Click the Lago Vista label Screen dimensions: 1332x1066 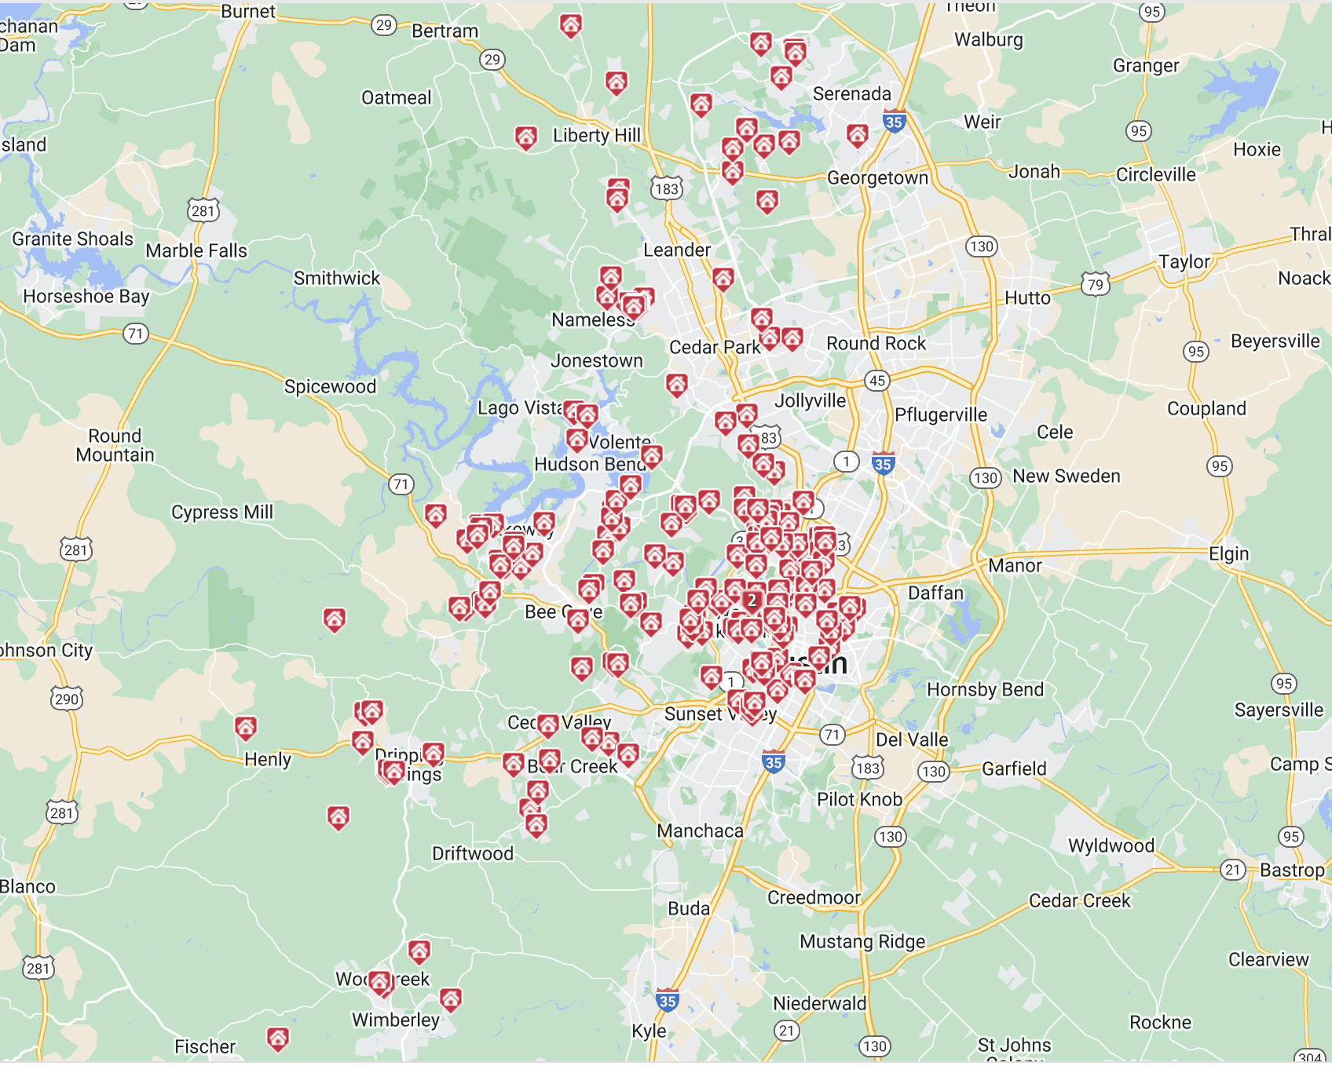pos(520,408)
